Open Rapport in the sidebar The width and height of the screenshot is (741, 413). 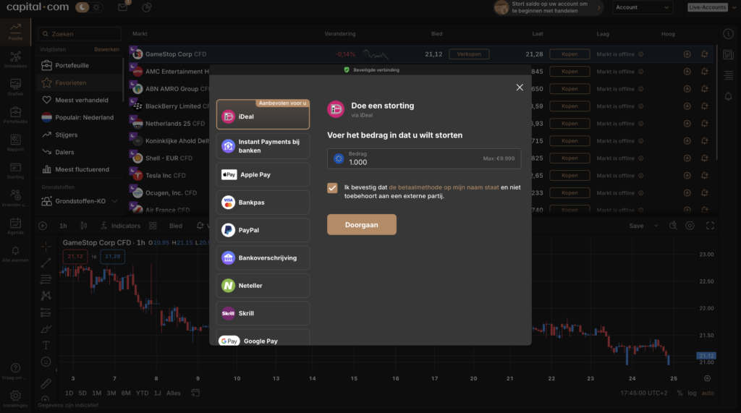click(15, 142)
